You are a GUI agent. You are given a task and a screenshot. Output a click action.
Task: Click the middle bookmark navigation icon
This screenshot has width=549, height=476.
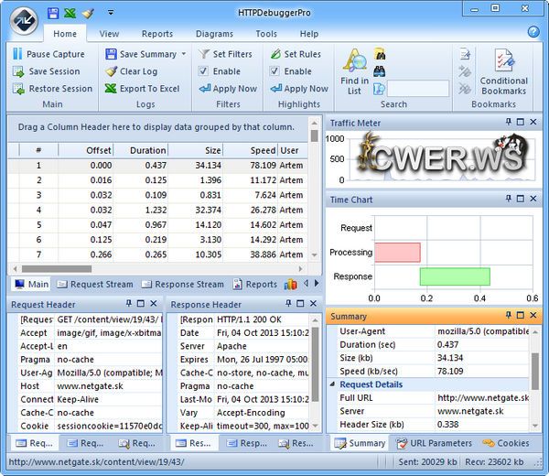pyautogui.click(x=465, y=71)
